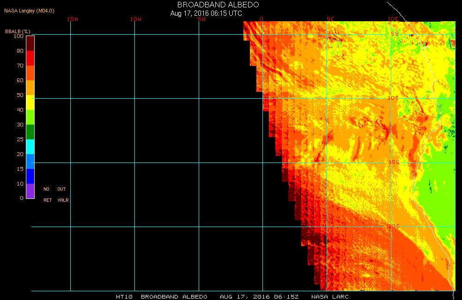Click the OUT VALR legend label

click(x=62, y=195)
